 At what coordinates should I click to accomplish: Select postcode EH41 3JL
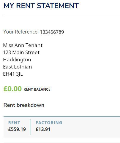pyautogui.click(x=13, y=74)
